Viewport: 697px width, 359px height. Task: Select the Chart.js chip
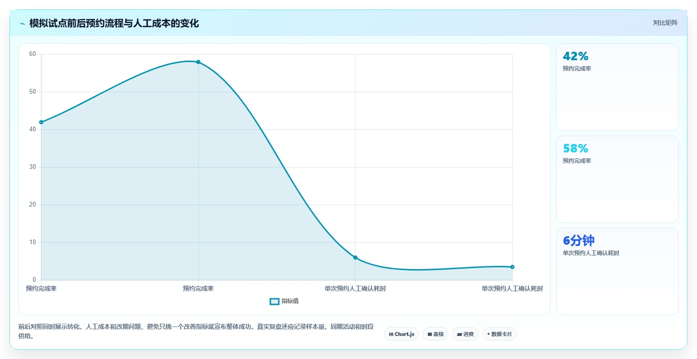(401, 334)
